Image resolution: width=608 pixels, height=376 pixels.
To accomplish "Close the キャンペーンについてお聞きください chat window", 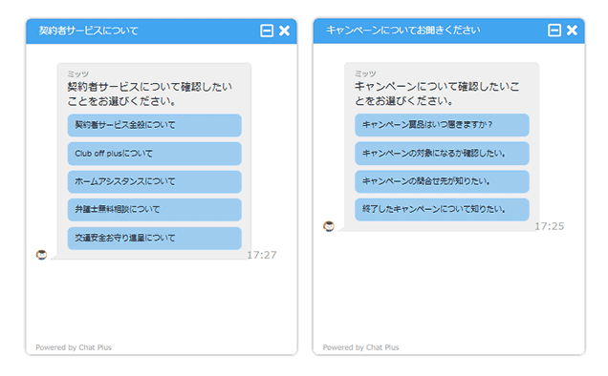I will coord(572,31).
